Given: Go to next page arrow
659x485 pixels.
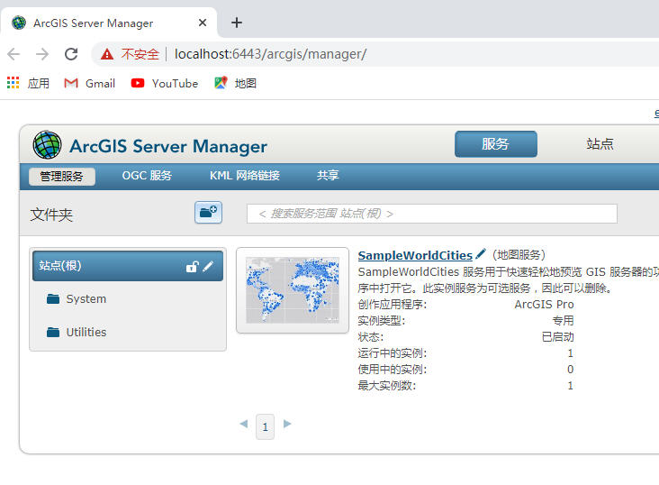Looking at the screenshot, I should (x=287, y=424).
